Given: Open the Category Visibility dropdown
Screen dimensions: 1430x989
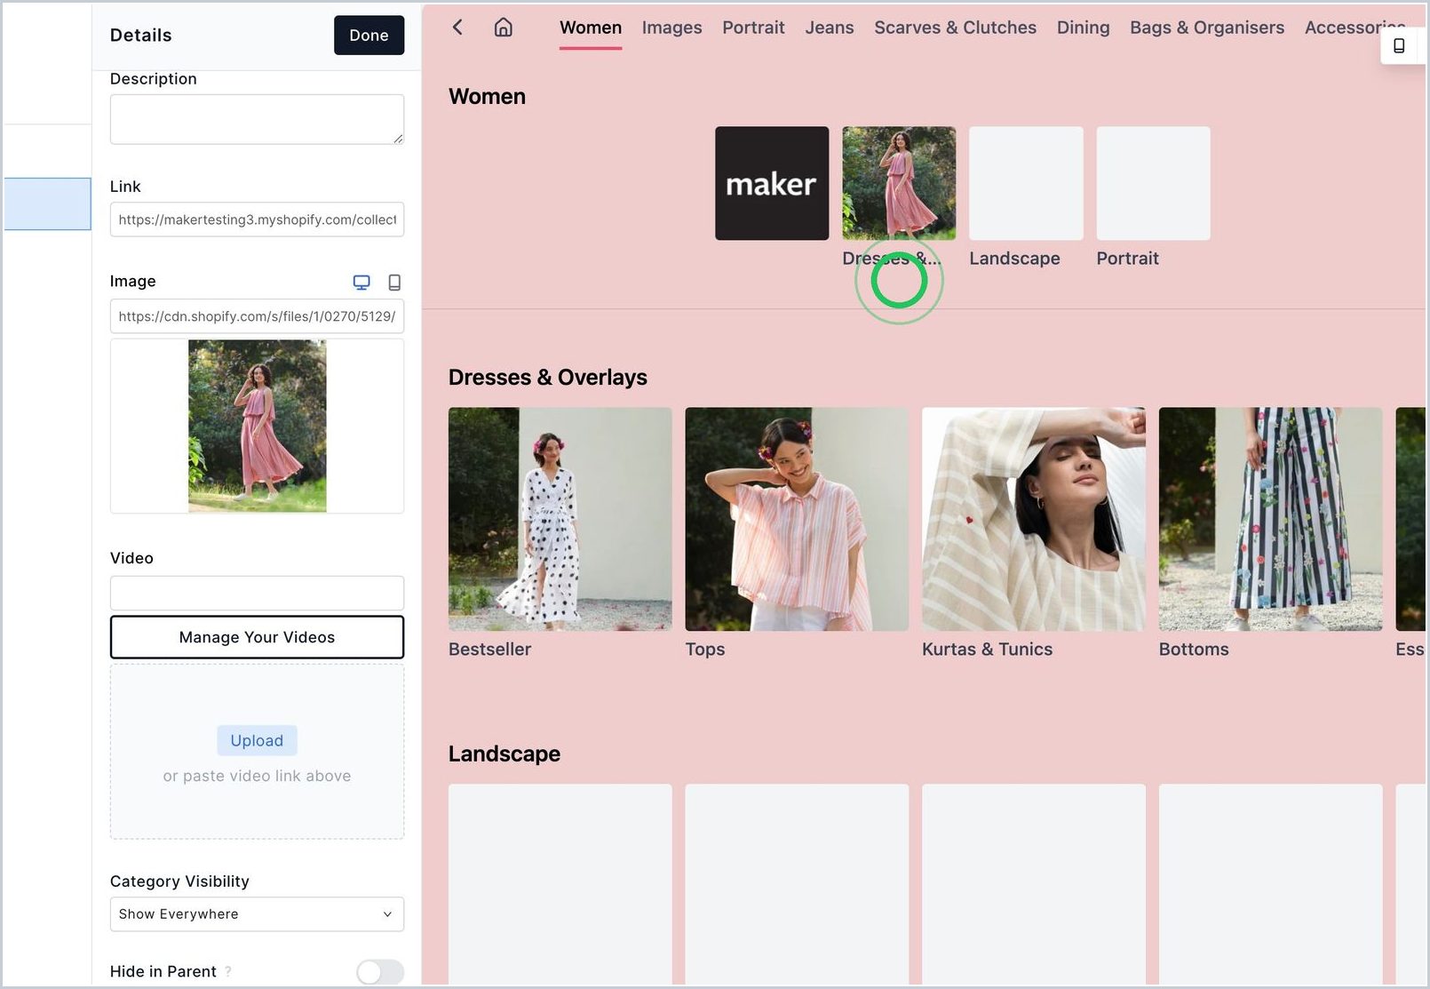Looking at the screenshot, I should (257, 914).
